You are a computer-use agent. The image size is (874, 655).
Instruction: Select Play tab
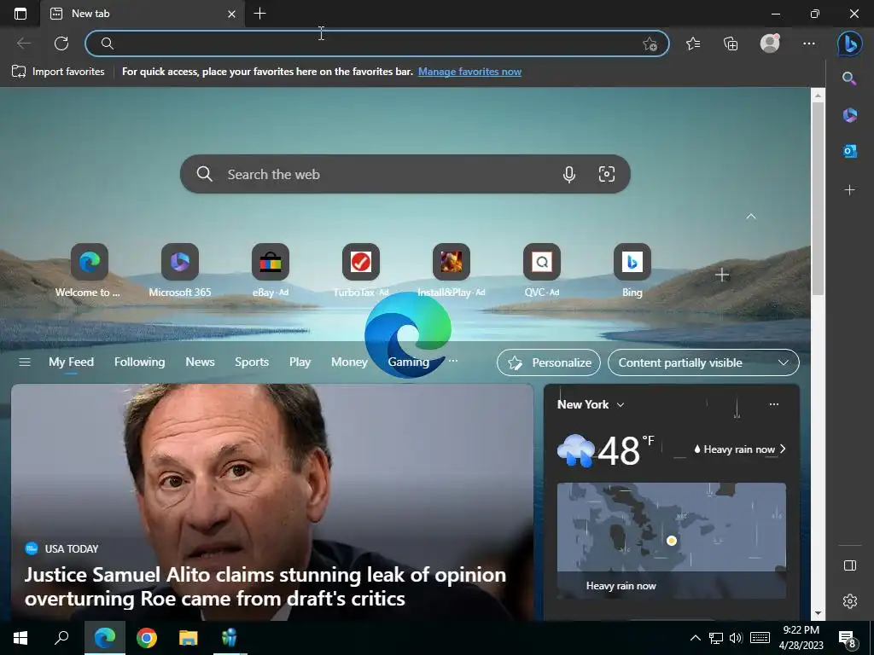click(x=300, y=362)
